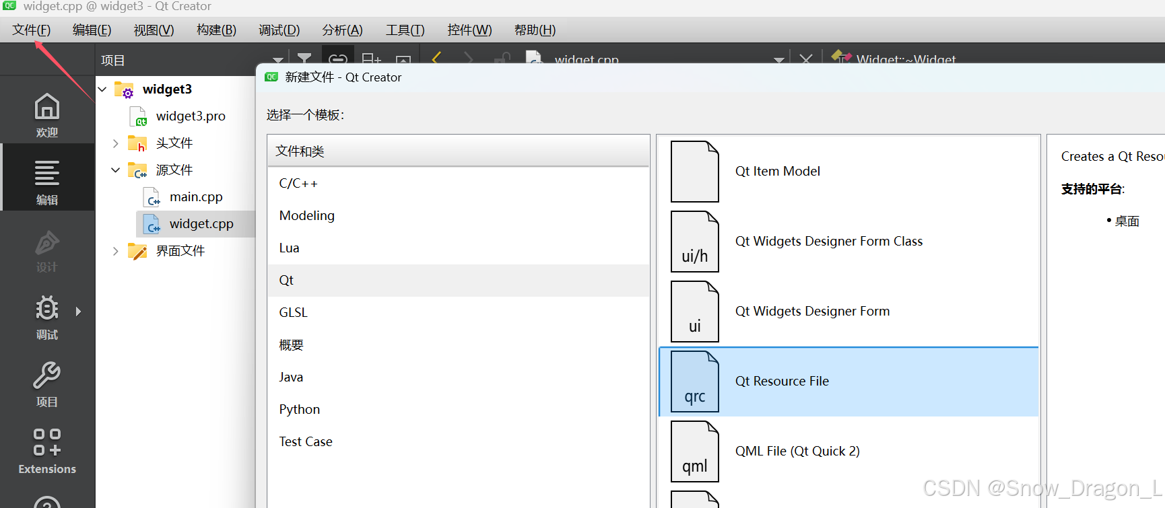Select the 头文件 folder row
The height and width of the screenshot is (508, 1165).
[175, 143]
